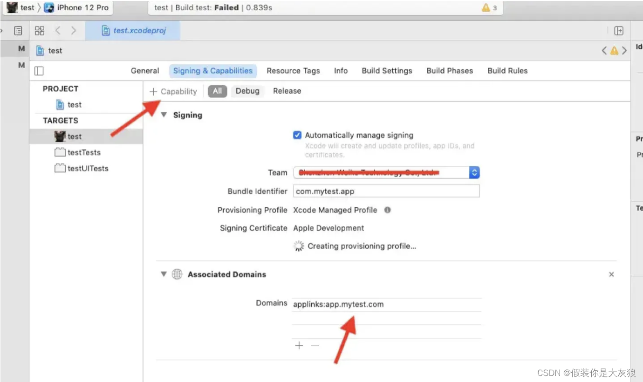Open the Build Settings tab

387,71
